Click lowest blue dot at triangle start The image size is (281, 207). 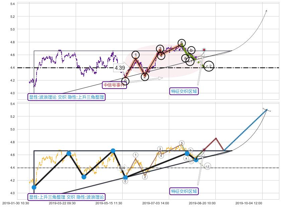click(34, 187)
